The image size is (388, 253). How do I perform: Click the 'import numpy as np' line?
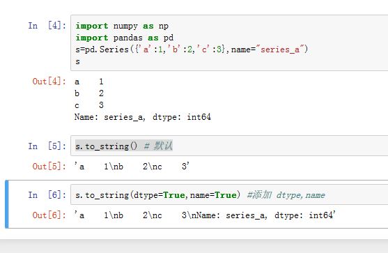coord(122,26)
